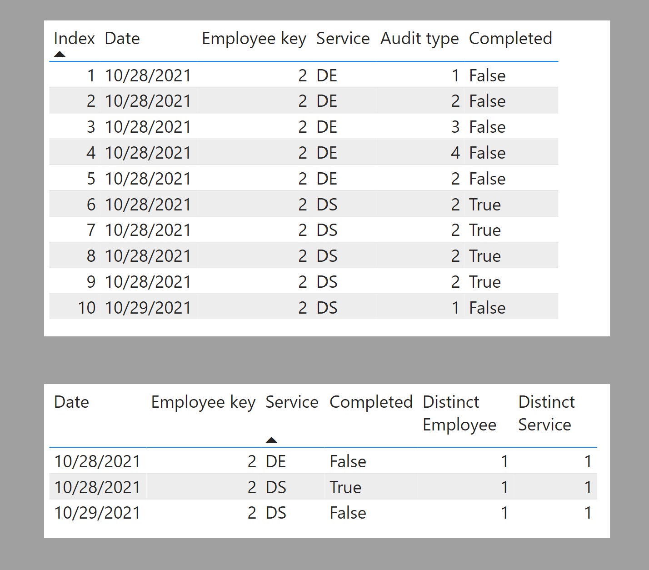Click the sort arrow under the lower Service header
The image size is (649, 570).
point(271,440)
